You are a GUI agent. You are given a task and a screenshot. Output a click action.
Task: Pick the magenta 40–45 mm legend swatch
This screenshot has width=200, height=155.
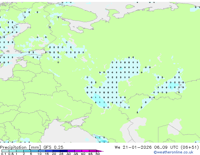pyautogui.click(x=85, y=151)
